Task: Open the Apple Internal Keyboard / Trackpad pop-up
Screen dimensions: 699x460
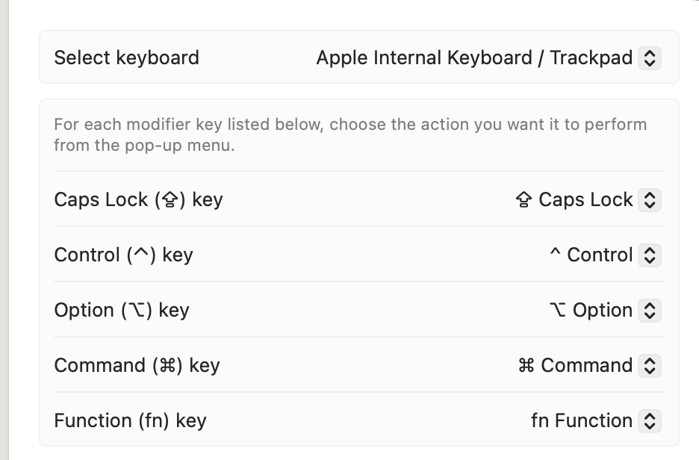Action: (474, 58)
